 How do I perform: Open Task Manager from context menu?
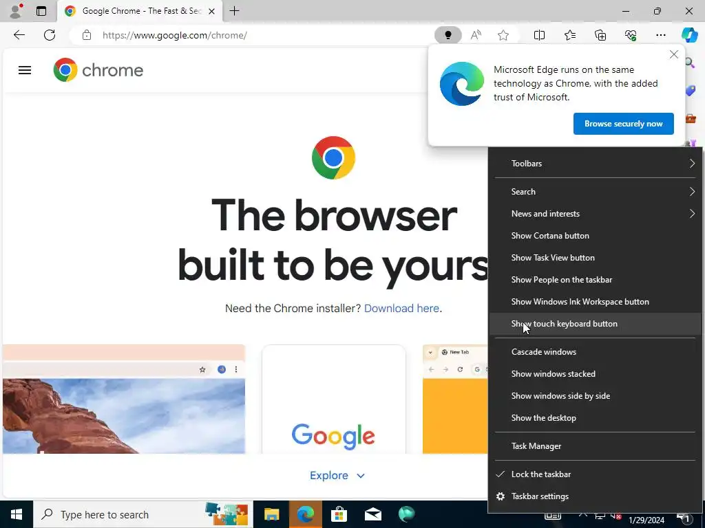(x=596, y=446)
